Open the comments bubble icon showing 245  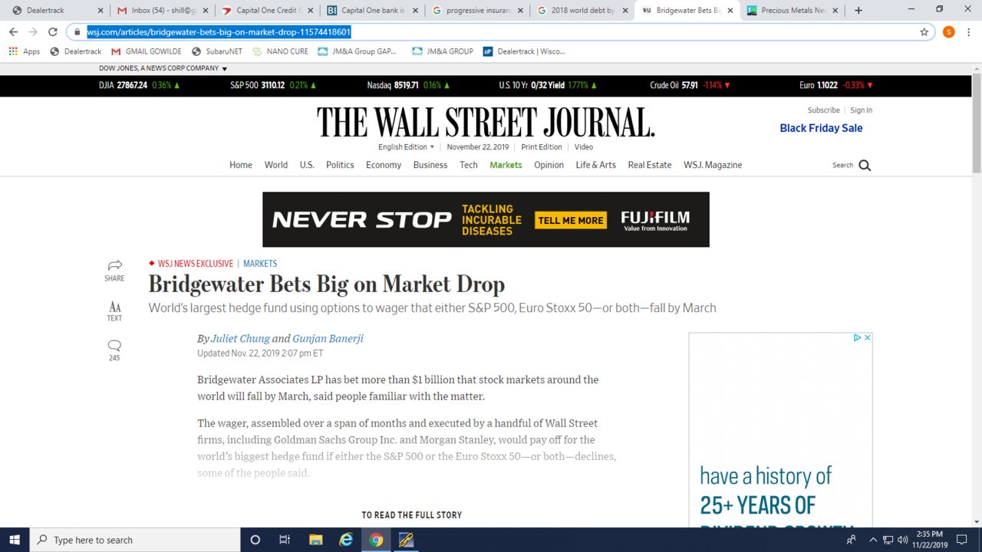tap(114, 345)
